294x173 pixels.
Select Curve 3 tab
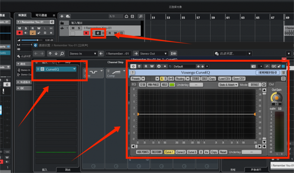click(192, 152)
